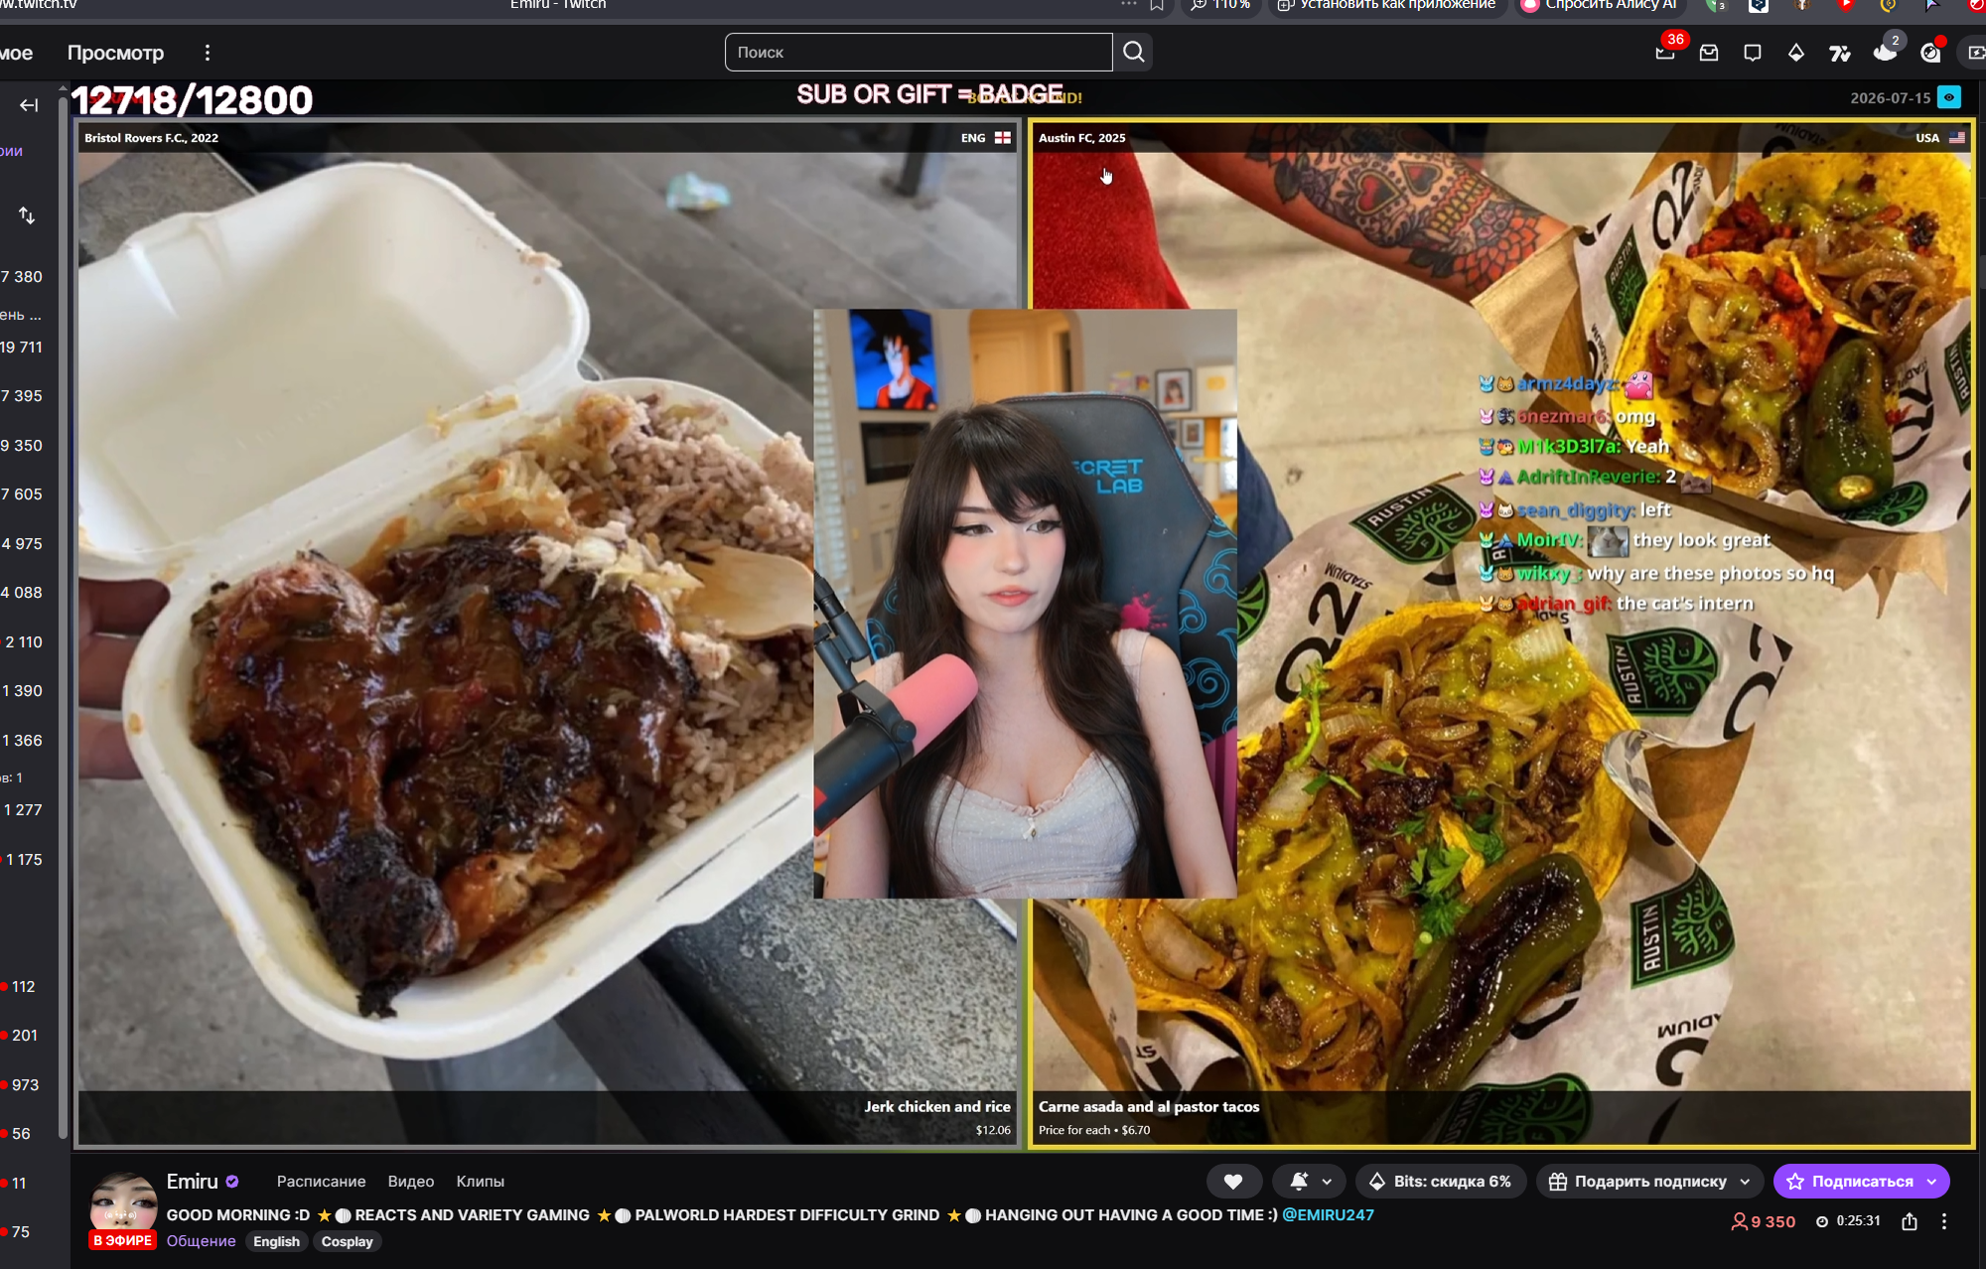The height and width of the screenshot is (1269, 1986).
Task: Open the stream options three-dot menu
Action: (1944, 1221)
